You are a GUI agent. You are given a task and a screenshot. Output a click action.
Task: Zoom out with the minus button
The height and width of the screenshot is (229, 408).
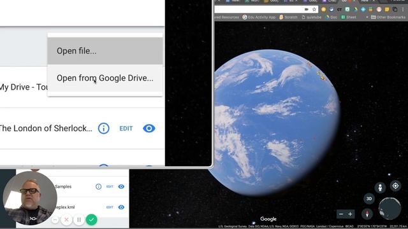(x=341, y=214)
